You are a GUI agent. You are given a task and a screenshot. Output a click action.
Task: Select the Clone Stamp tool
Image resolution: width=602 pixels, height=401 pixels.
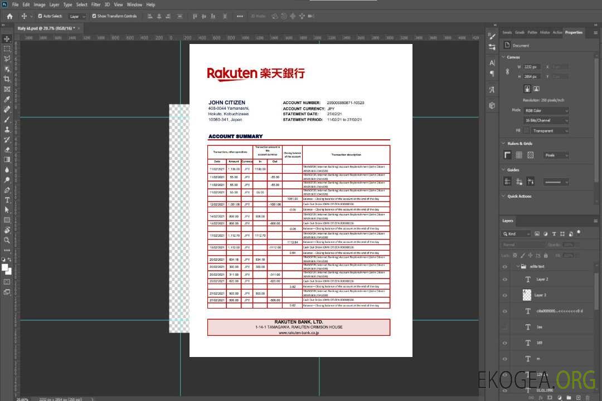(7, 129)
